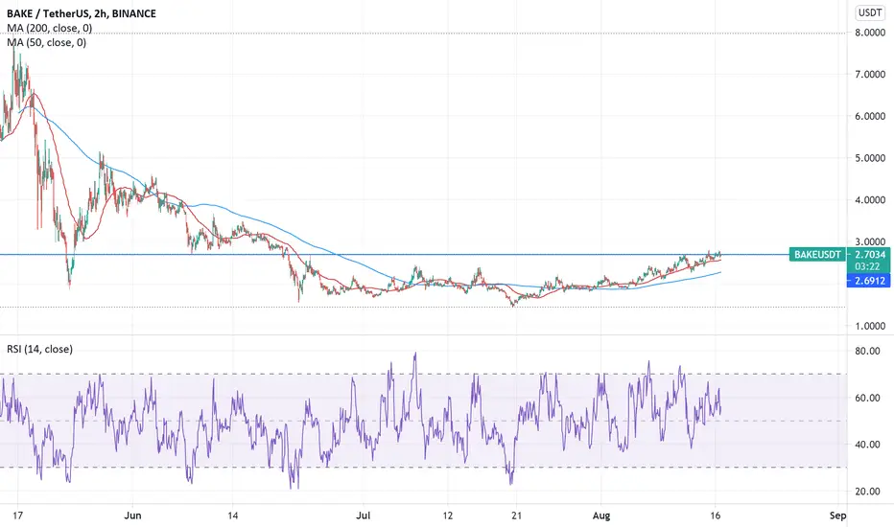Click the RSI 60.00 axis label
894x527 pixels.
point(868,398)
